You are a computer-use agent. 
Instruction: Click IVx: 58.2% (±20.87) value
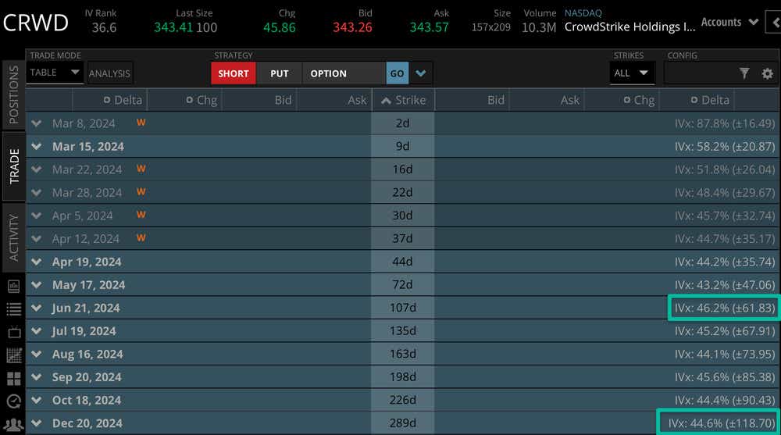(725, 147)
